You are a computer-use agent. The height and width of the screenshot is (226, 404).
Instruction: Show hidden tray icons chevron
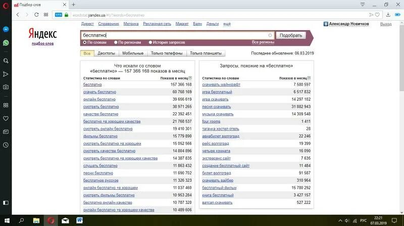[340, 220]
